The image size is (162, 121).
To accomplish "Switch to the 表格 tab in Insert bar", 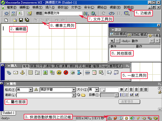I will point(49,66).
